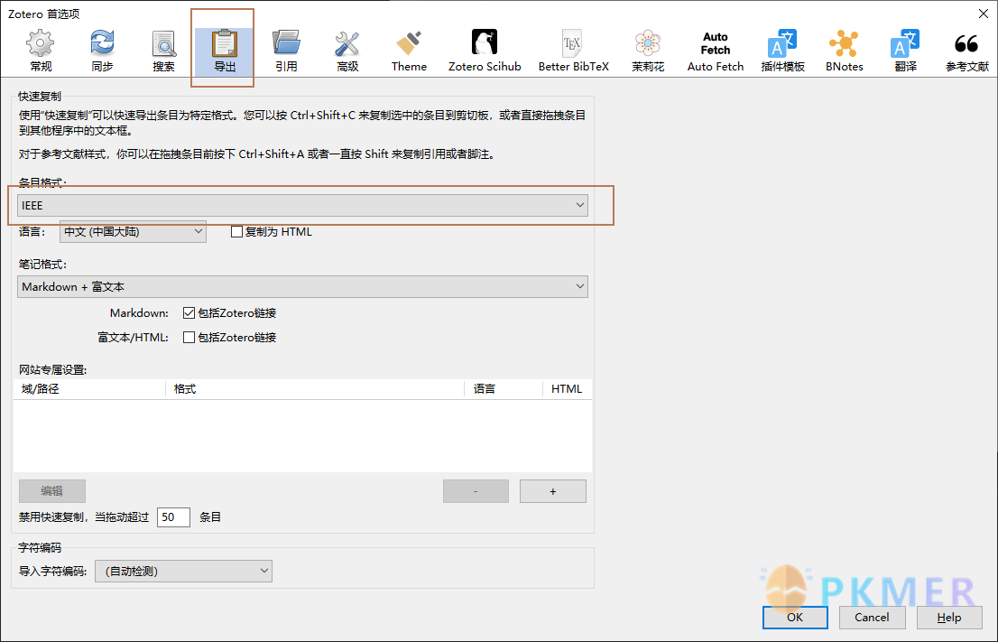Viewport: 998px width, 642px height.
Task: Click the - remove site setting button
Action: pyautogui.click(x=476, y=491)
